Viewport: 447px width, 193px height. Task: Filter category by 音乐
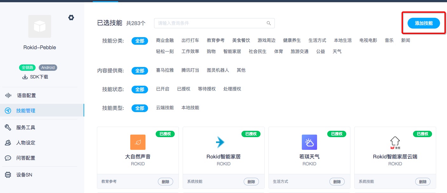389,40
